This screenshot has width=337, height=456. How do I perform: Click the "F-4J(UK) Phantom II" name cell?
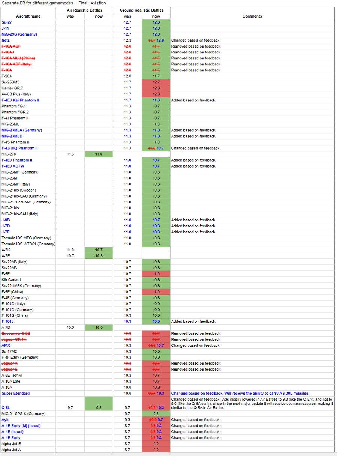28,148
